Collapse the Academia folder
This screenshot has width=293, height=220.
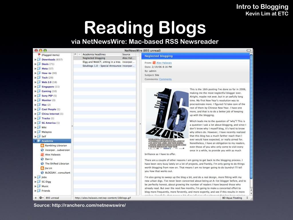35,141
